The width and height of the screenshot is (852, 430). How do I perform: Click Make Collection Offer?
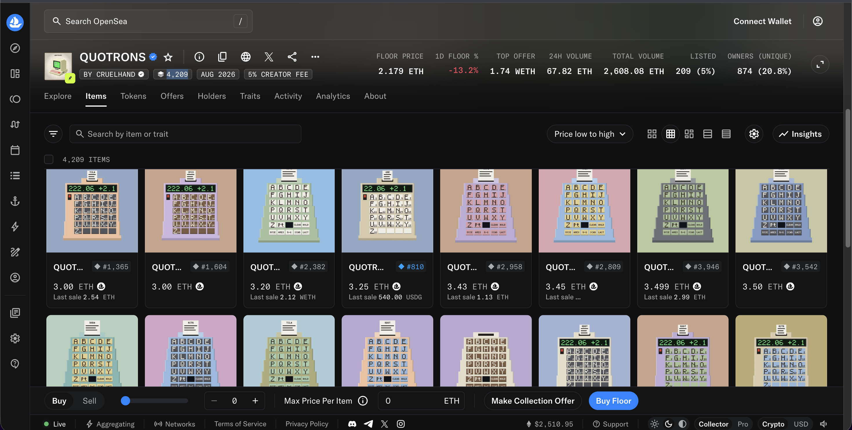(x=533, y=401)
